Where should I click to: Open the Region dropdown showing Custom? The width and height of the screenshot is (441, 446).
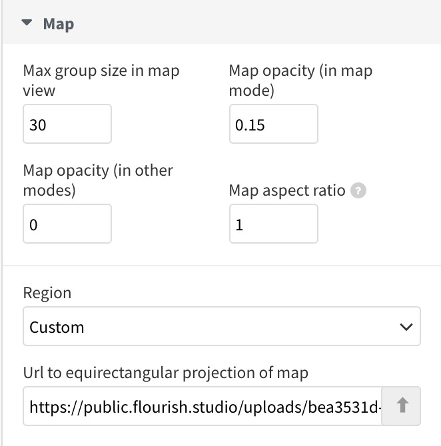221,326
